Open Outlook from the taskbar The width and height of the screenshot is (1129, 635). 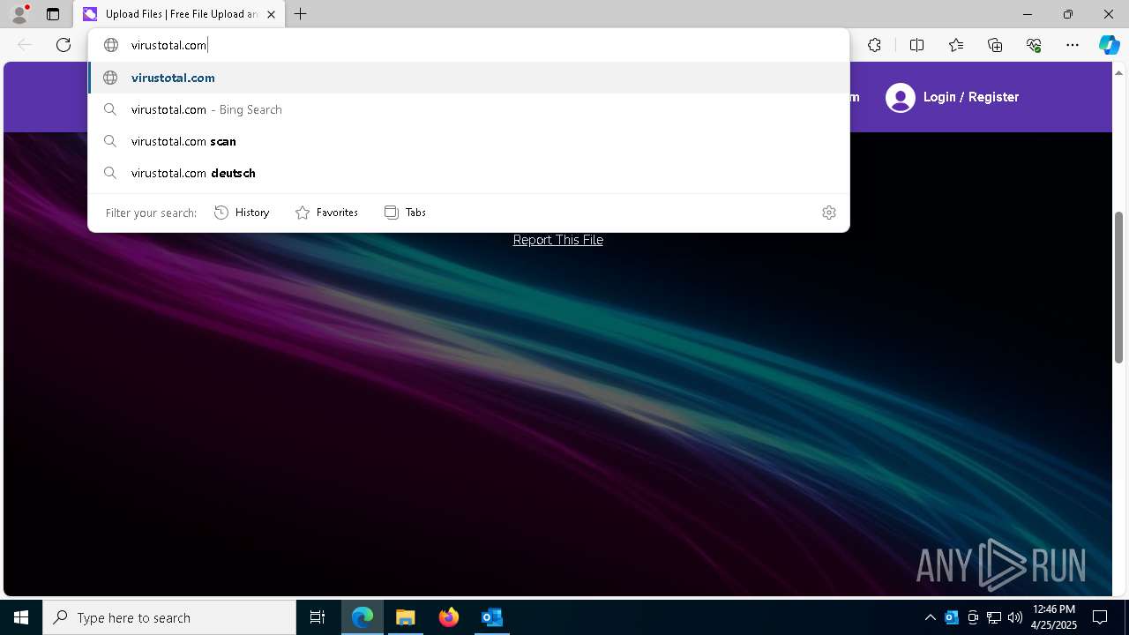point(491,617)
